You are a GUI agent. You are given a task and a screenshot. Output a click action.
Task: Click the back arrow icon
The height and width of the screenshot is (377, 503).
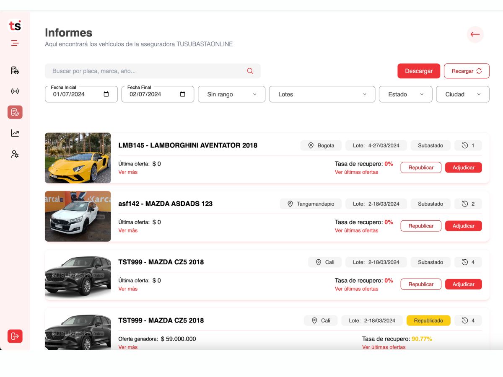tap(475, 34)
